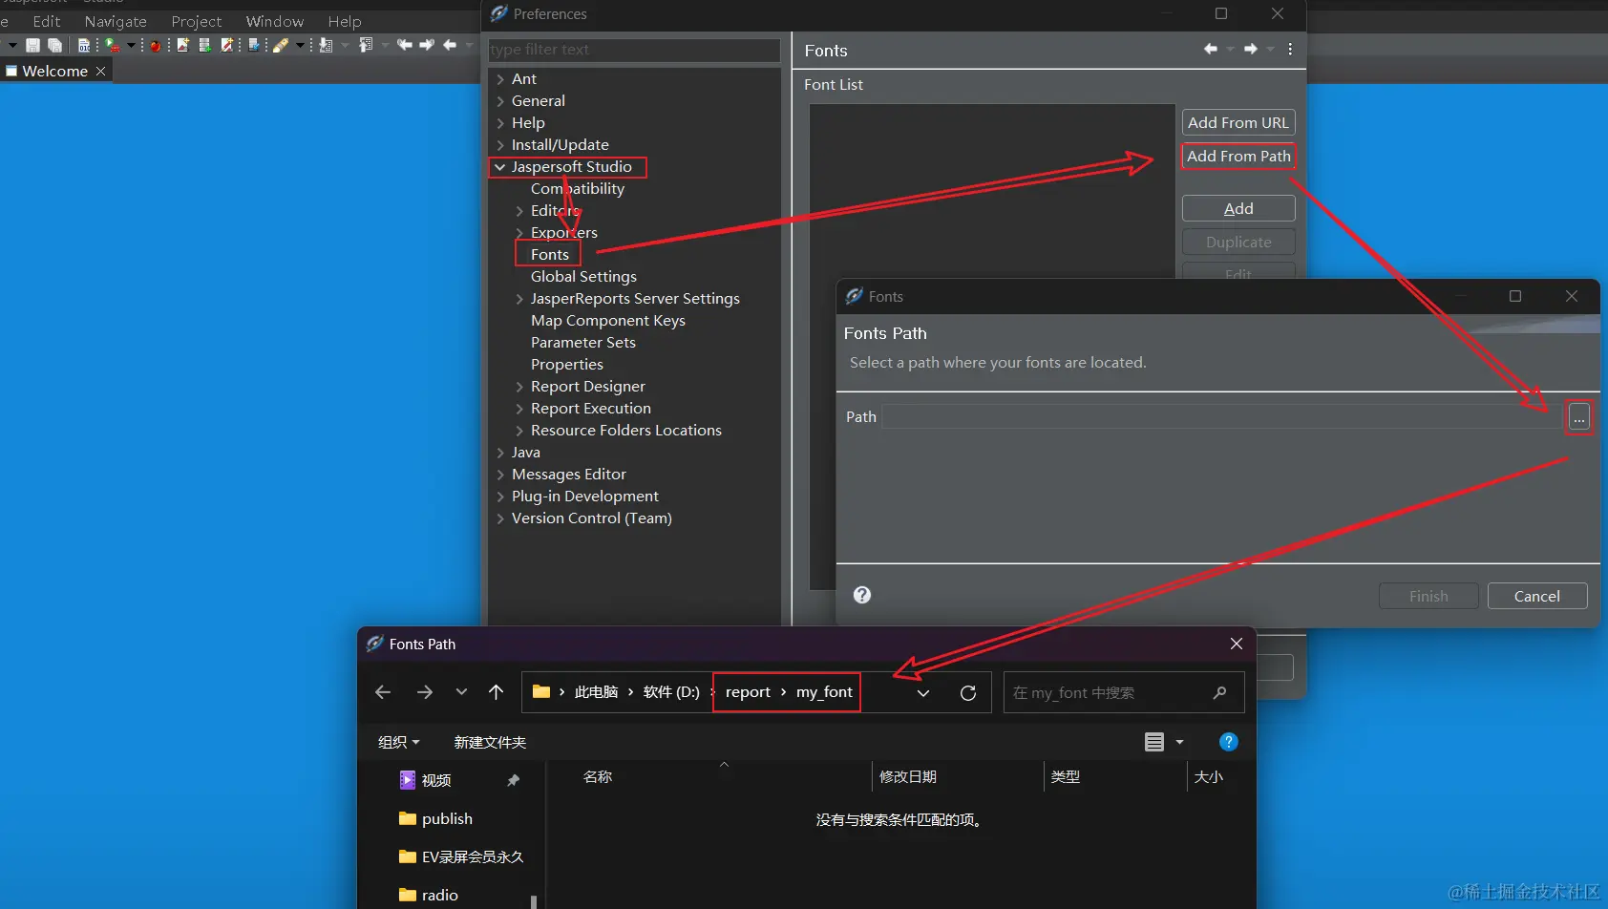Click the help question mark in Fonts dialog
This screenshot has height=909, width=1608.
tap(862, 595)
